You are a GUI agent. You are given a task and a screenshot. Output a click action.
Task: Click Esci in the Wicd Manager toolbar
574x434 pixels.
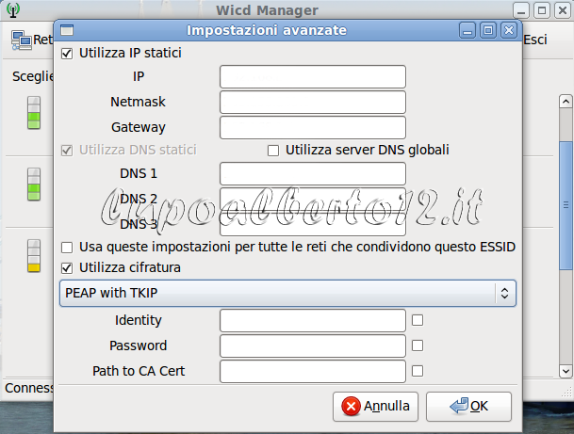[535, 40]
